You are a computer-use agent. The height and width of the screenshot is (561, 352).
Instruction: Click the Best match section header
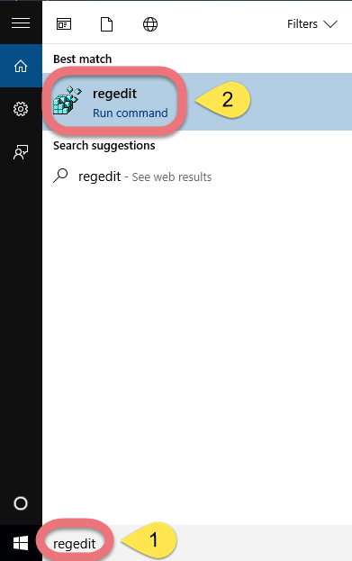(x=82, y=59)
